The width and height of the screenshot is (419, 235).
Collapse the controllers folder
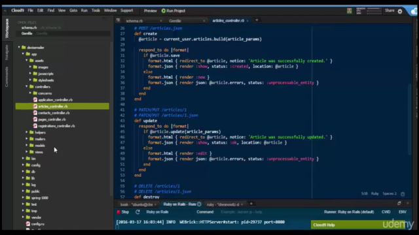[x=27, y=87]
